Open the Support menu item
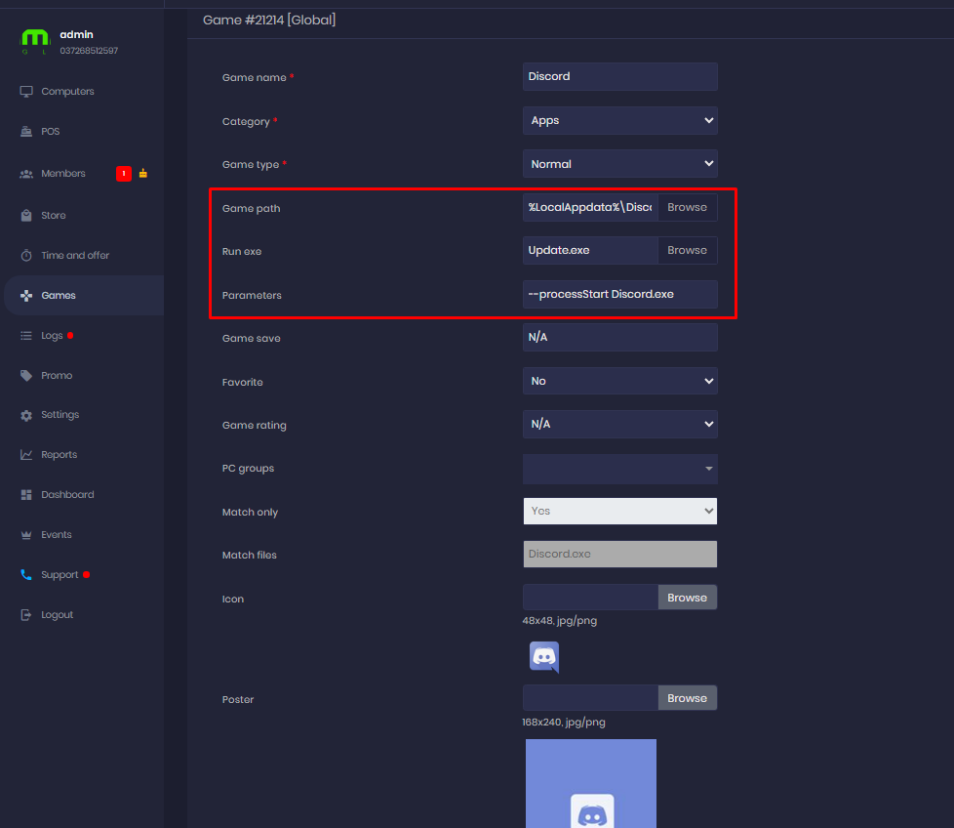This screenshot has width=954, height=828. (60, 575)
